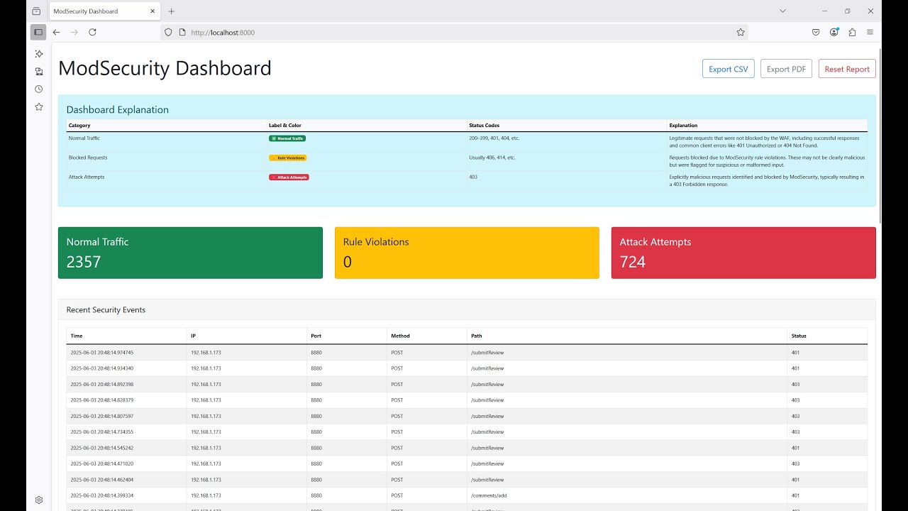The height and width of the screenshot is (511, 908).
Task: Click the Method column header in events table
Action: coord(426,336)
